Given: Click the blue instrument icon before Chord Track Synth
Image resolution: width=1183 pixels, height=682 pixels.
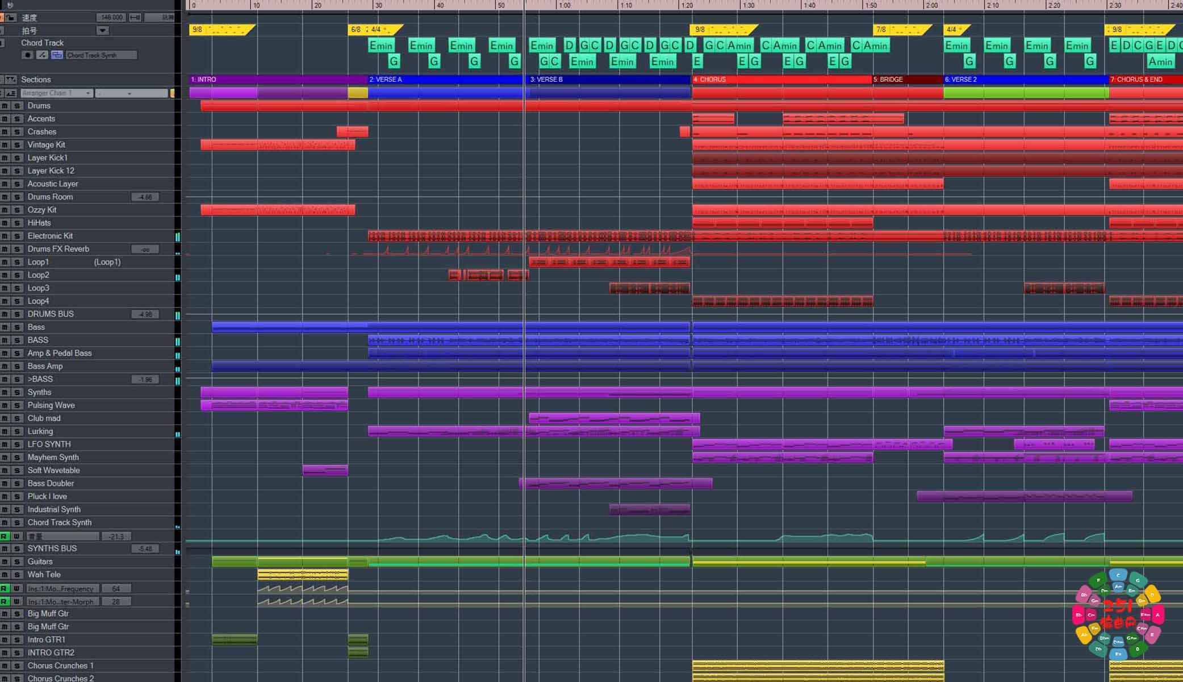Looking at the screenshot, I should [57, 53].
